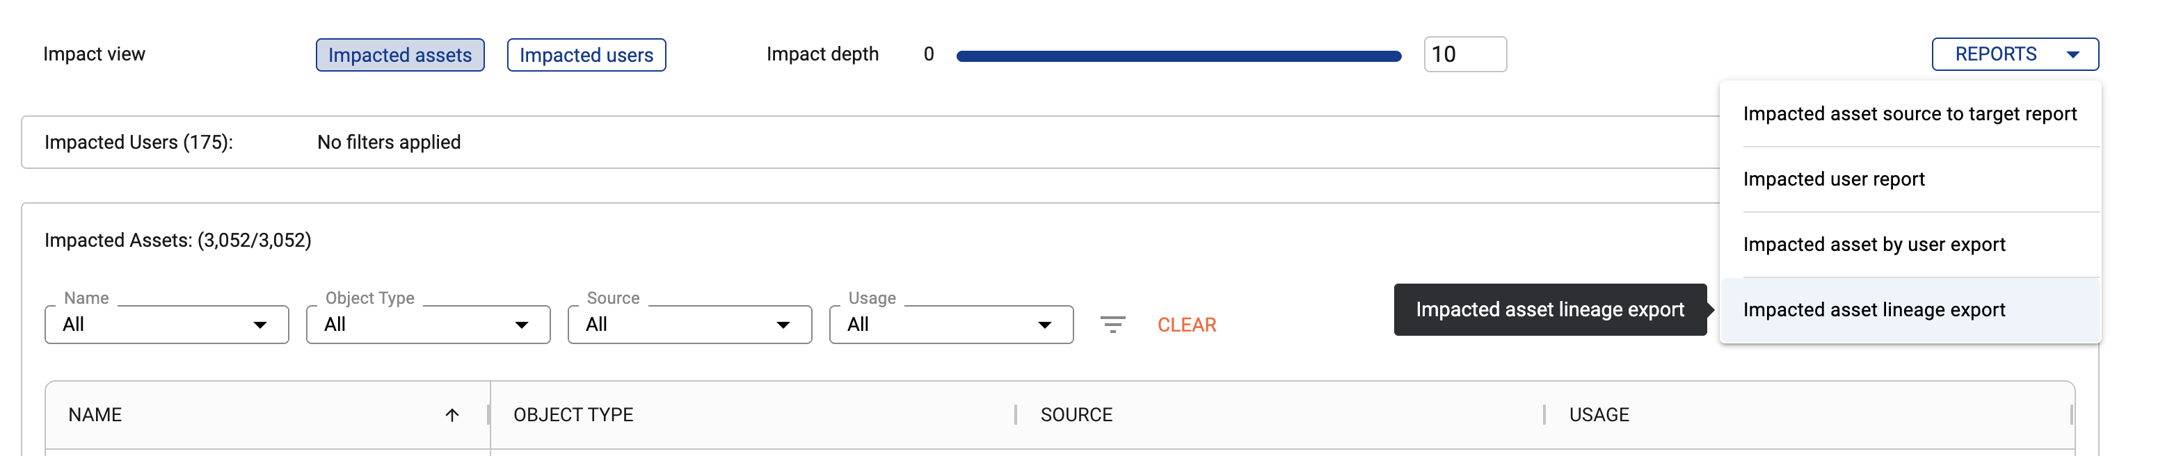The height and width of the screenshot is (456, 2165).
Task: Clear all filters with CLEAR
Action: [x=1186, y=325]
